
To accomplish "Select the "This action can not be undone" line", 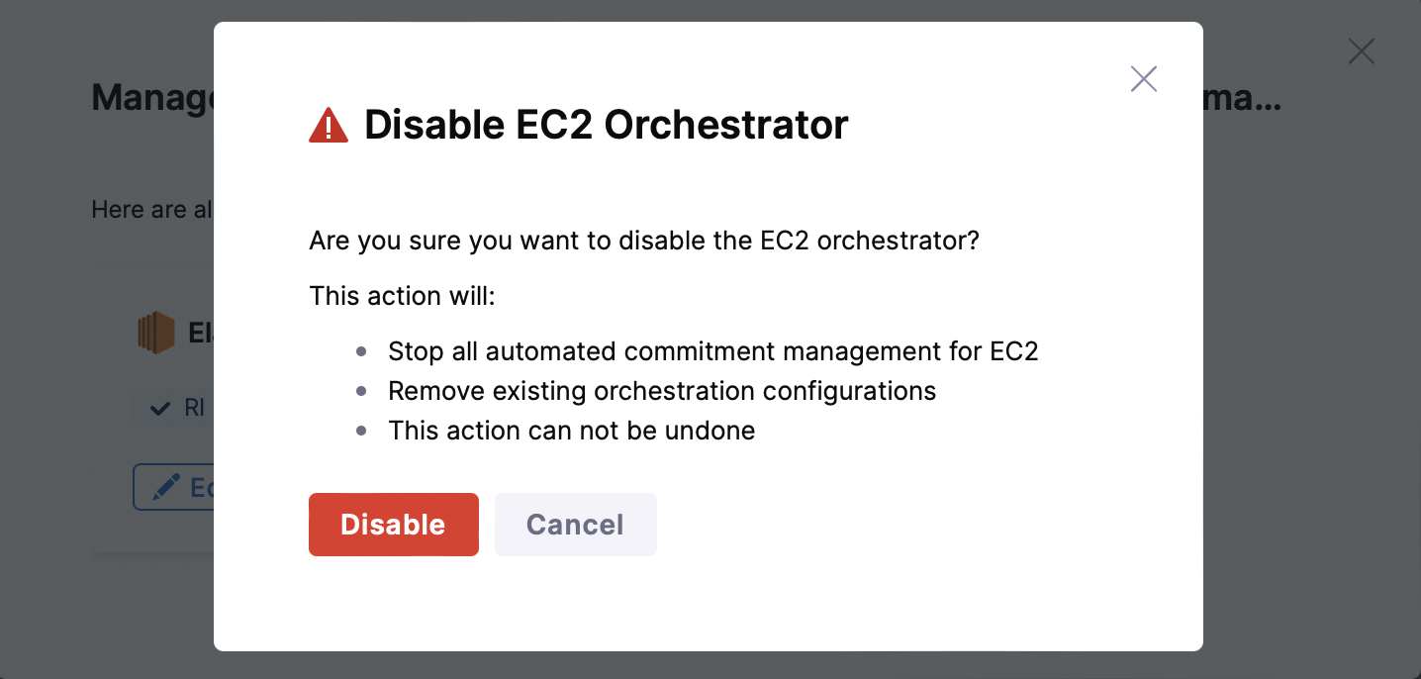I will click(x=571, y=431).
